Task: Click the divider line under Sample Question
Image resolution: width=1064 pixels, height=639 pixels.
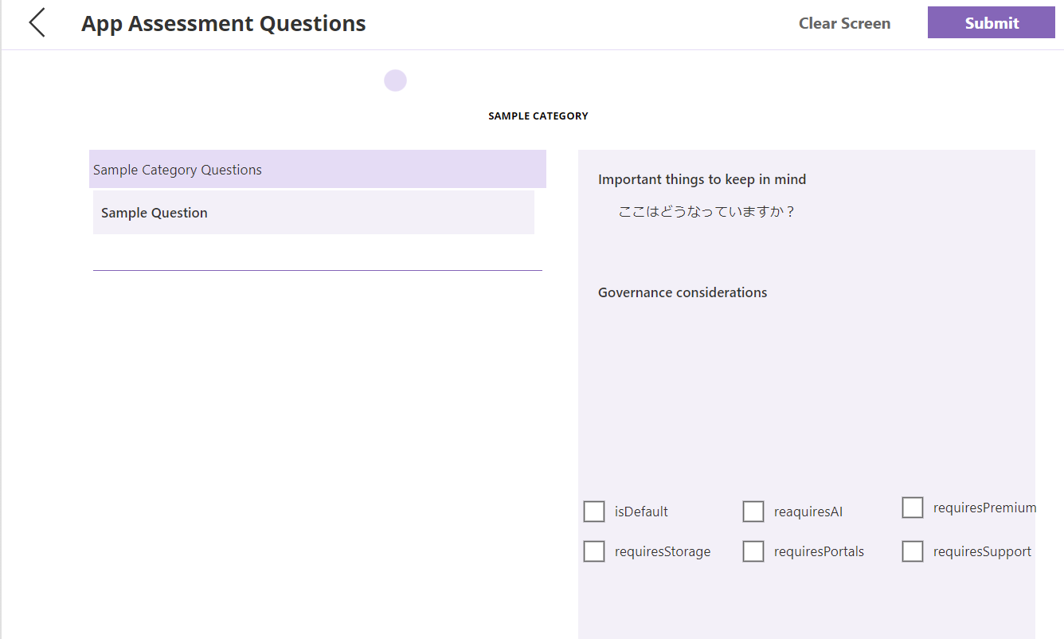Action: click(x=318, y=270)
